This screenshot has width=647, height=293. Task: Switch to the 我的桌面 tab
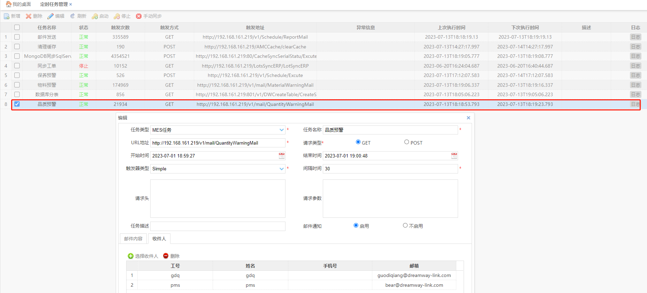18,4
